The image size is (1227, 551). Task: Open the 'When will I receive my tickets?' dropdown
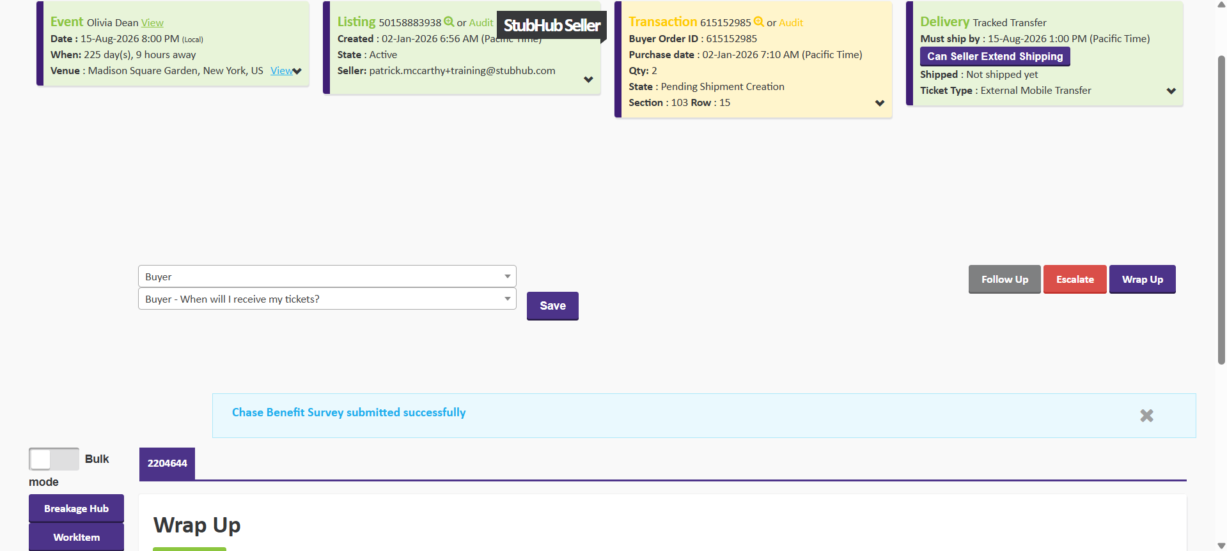coord(327,299)
